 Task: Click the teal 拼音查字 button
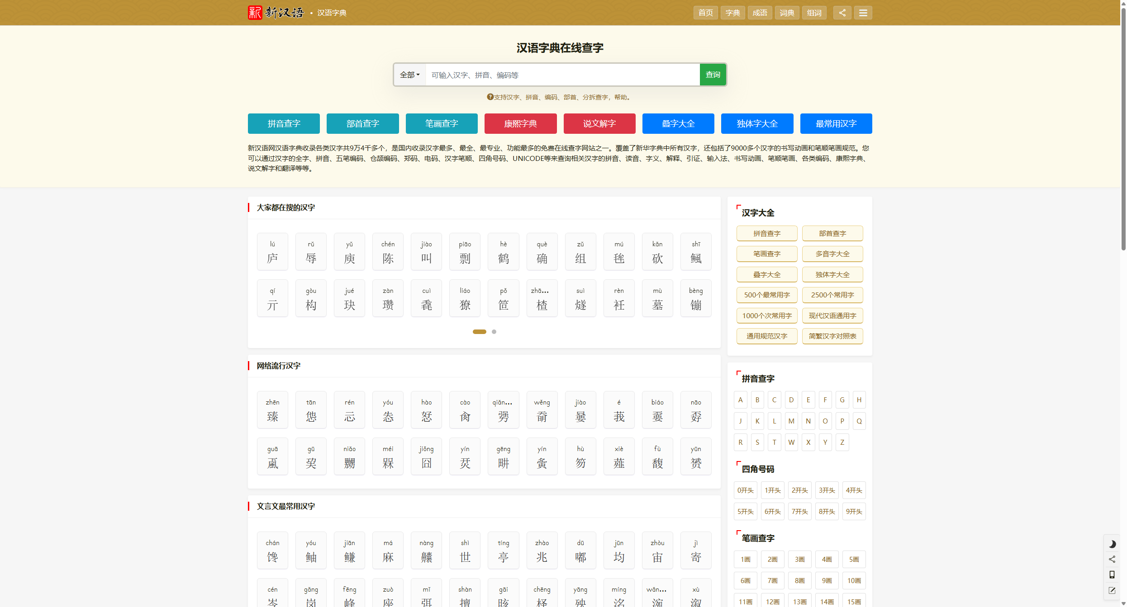pos(284,123)
